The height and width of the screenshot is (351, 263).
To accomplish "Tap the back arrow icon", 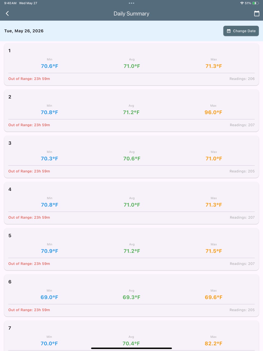I will 7,13.
